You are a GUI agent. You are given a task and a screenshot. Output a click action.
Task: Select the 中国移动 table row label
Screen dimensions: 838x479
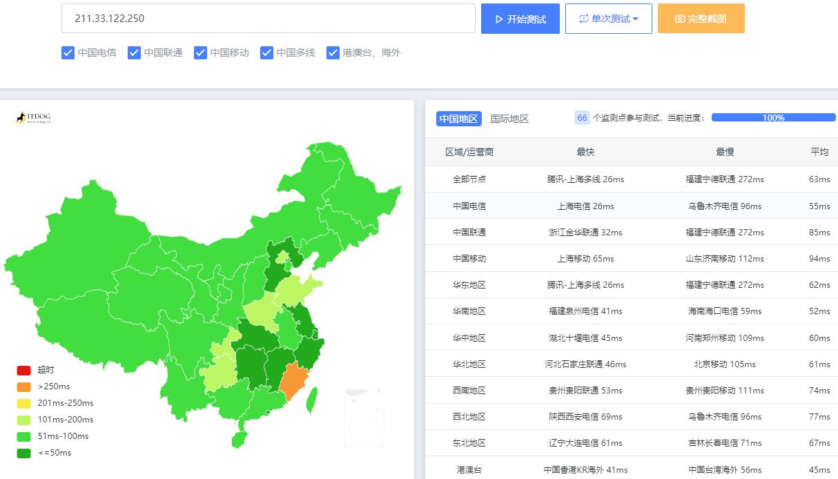469,258
